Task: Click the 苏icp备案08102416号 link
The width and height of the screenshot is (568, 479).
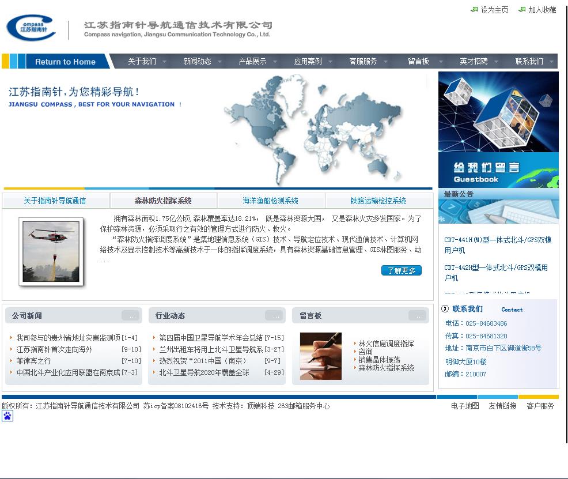Action: pos(176,406)
